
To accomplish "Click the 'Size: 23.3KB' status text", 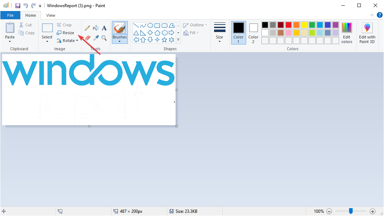I will (186, 211).
